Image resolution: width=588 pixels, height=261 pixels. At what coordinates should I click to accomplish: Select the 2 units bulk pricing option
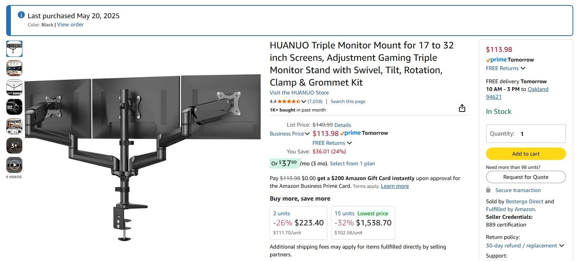pyautogui.click(x=298, y=223)
